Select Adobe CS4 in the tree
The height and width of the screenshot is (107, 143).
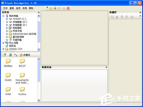[16, 49]
